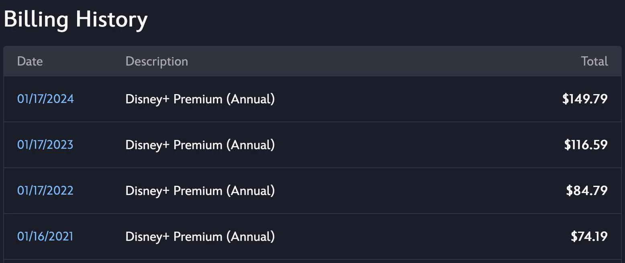Select the most recent invoice date link
Viewport: 625px width, 263px height.
point(45,99)
